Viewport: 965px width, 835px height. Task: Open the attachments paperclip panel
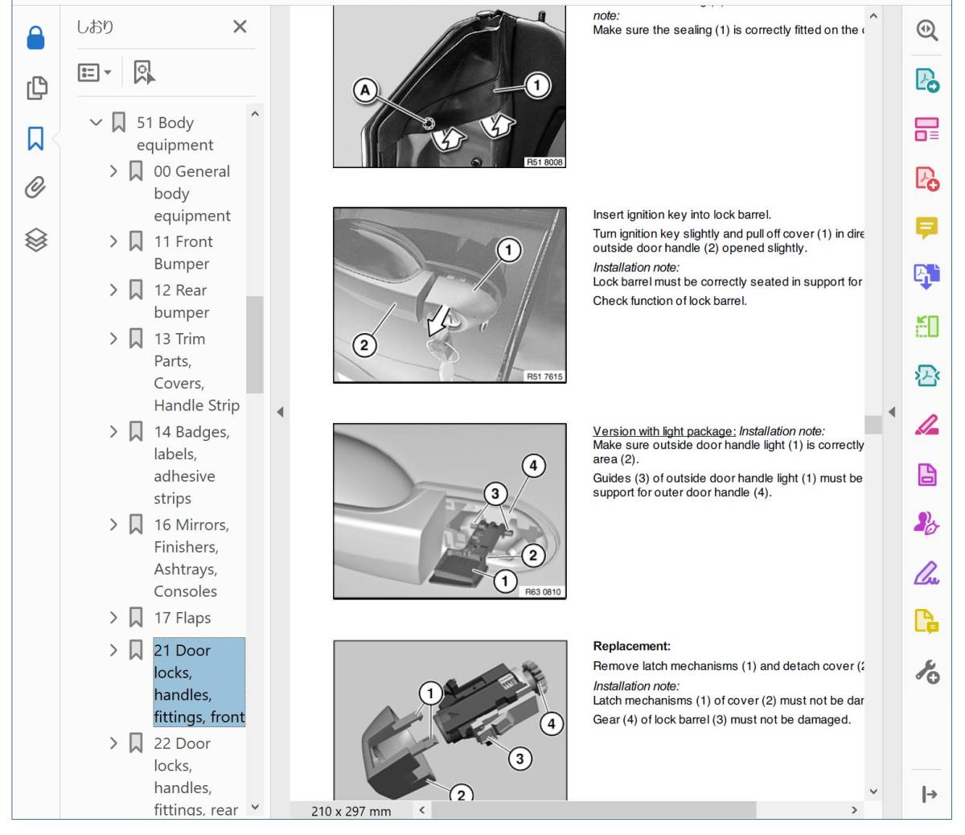coord(35,187)
